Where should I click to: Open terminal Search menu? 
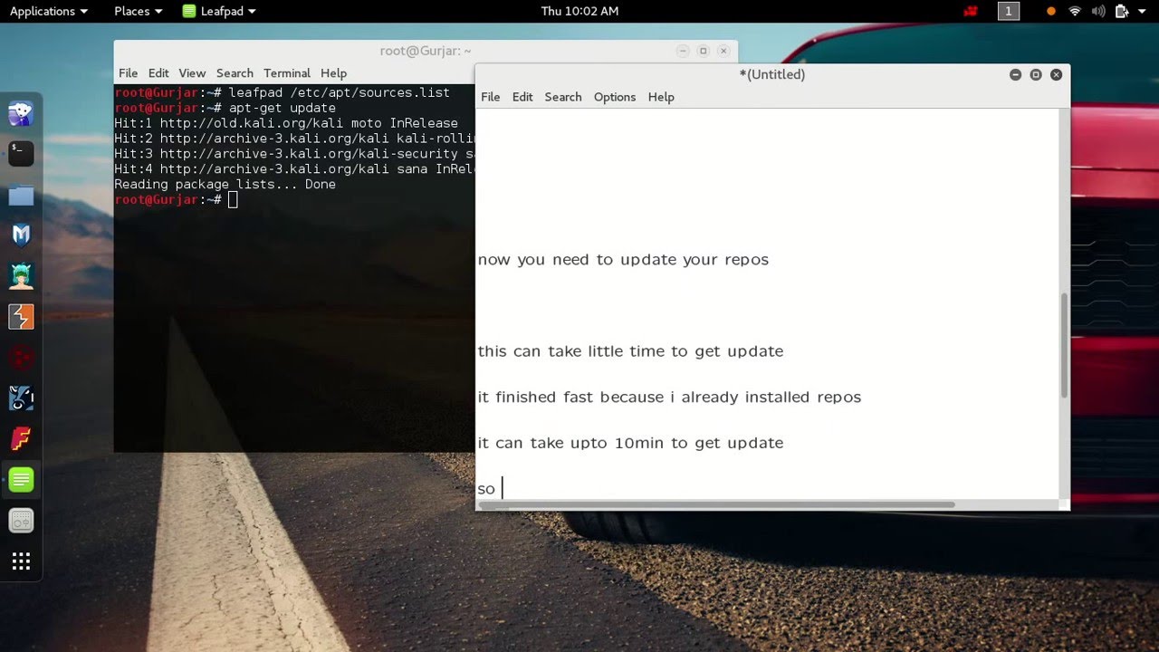pyautogui.click(x=235, y=73)
